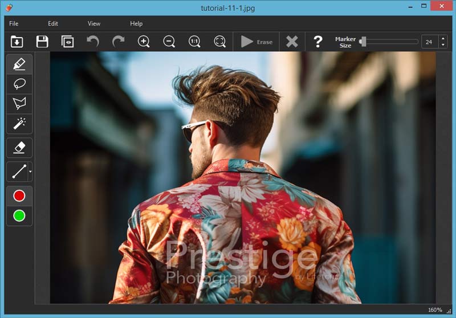The image size is (456, 318).
Task: Minimize the application window
Action: click(x=410, y=7)
